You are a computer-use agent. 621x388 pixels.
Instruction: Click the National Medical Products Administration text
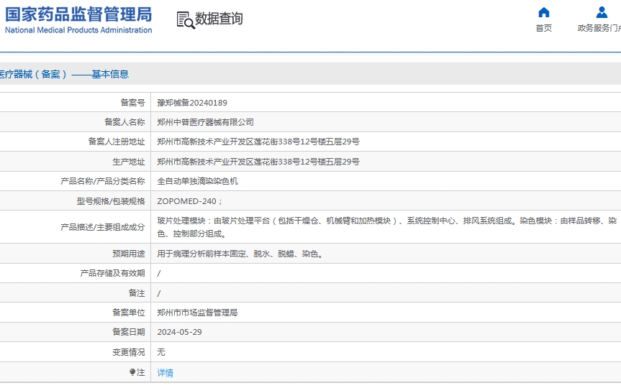[78, 30]
